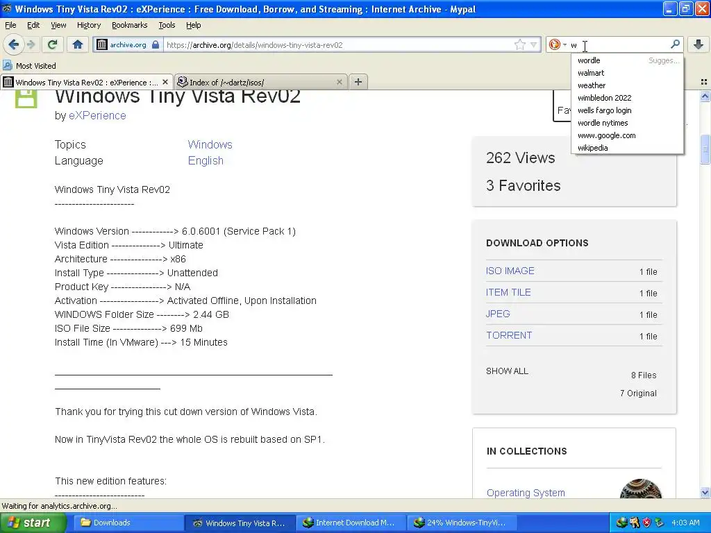This screenshot has width=711, height=533.
Task: Click the 4:03 AM system clock
Action: (x=685, y=523)
